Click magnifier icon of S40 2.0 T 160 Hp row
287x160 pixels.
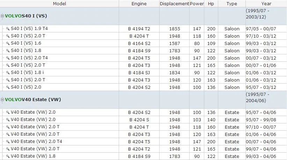click(x=8, y=36)
